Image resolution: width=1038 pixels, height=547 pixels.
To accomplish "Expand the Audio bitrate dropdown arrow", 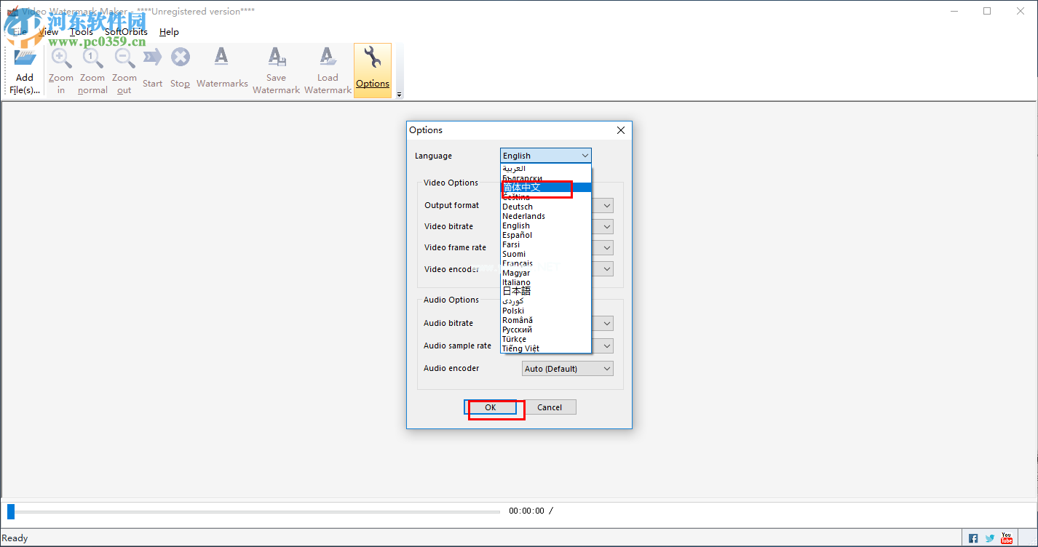I will 606,323.
